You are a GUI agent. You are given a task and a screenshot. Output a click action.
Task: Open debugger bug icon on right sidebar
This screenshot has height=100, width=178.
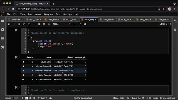point(175,30)
